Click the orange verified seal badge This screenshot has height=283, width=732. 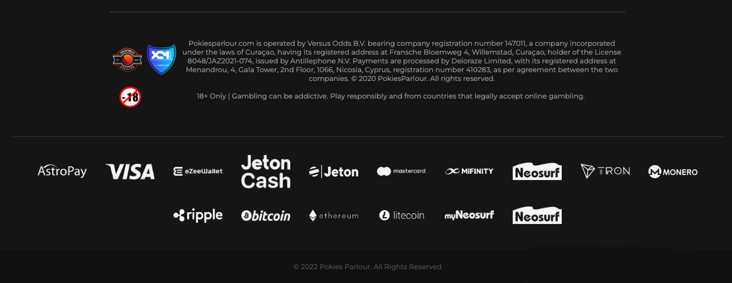point(128,60)
